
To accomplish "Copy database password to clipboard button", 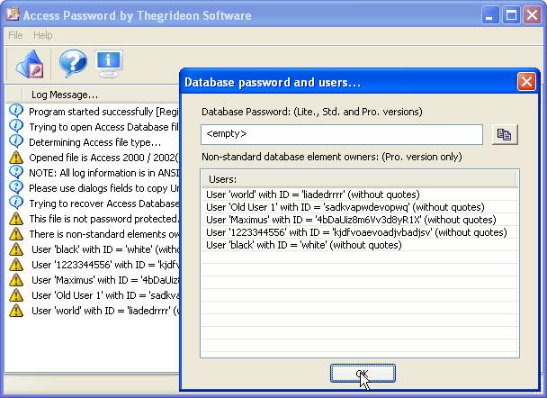I will [x=505, y=134].
